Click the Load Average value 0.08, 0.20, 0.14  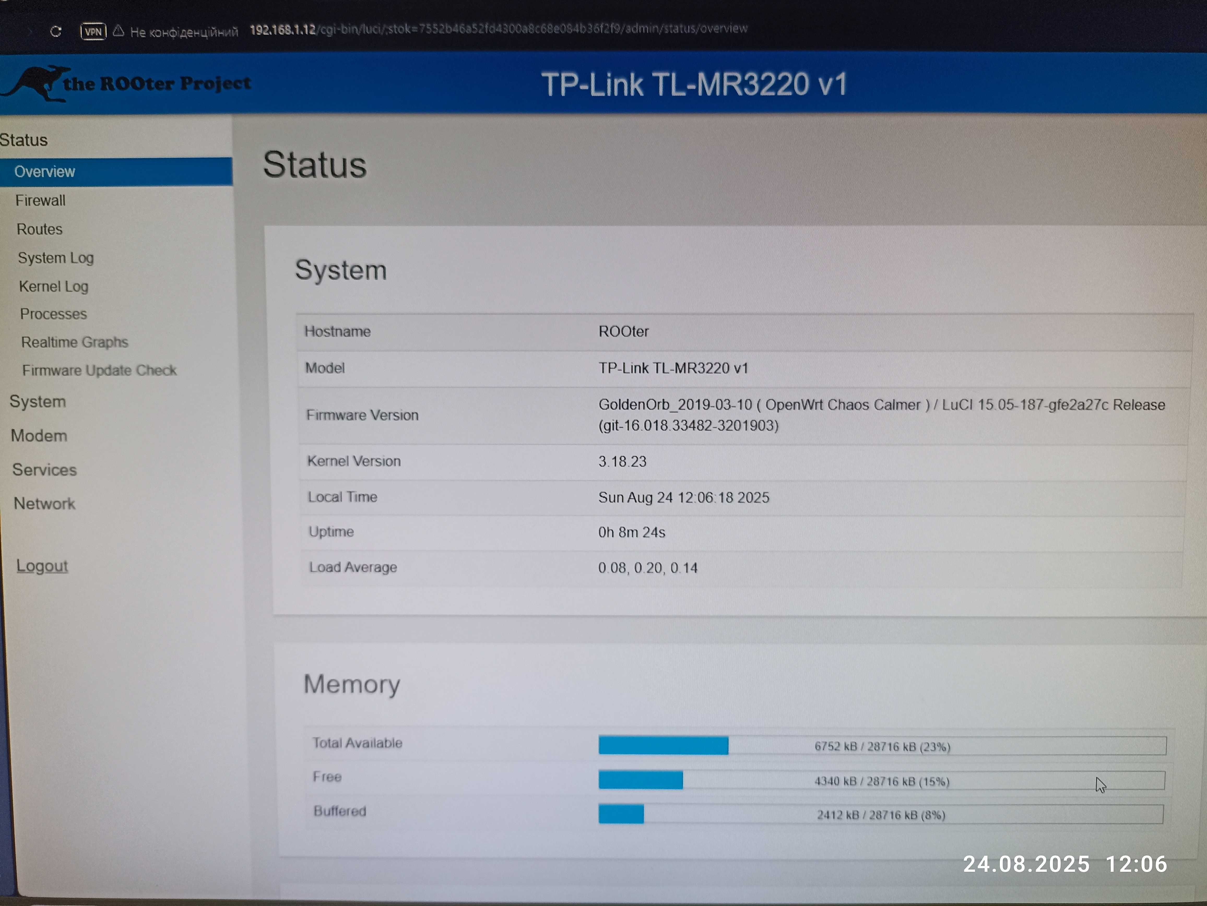(648, 568)
